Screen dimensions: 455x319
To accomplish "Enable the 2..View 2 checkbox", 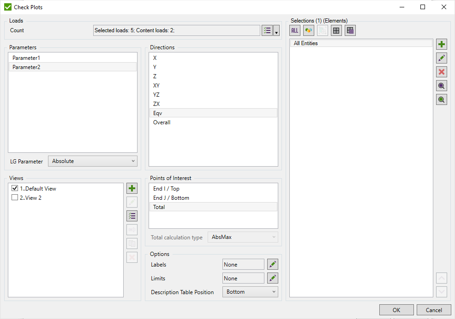I will 15,197.
